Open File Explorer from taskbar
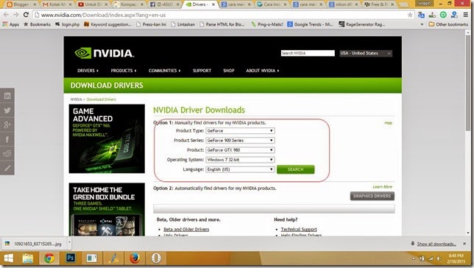 tap(28, 258)
